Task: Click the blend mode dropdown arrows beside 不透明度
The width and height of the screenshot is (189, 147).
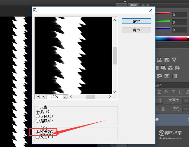Action: [160, 100]
